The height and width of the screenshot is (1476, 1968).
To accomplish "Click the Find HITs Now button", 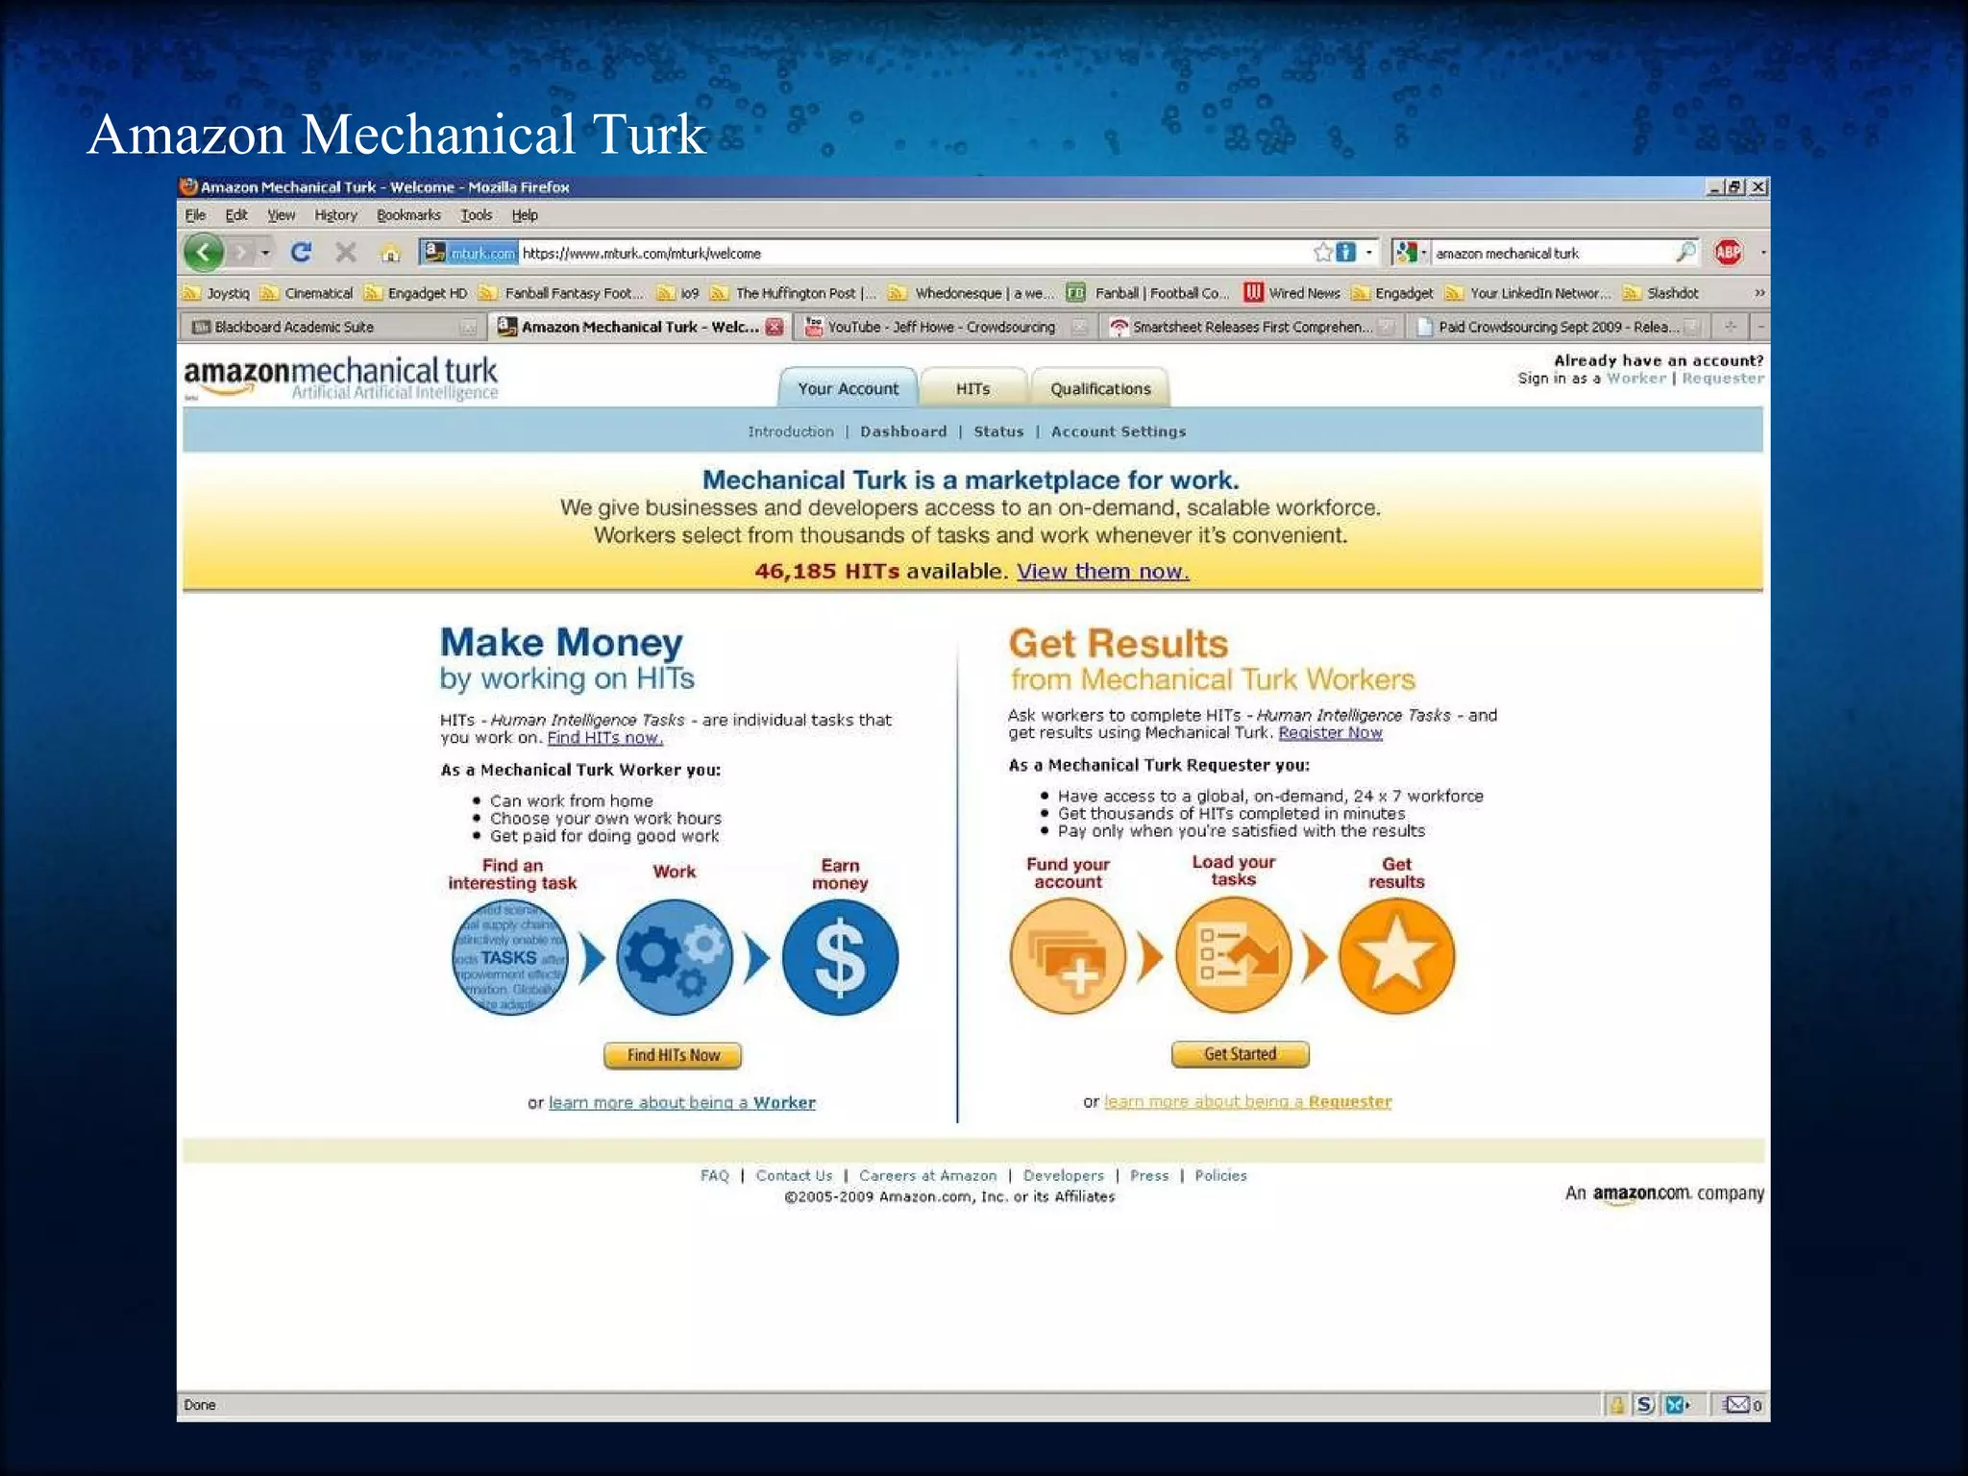I will [673, 1055].
